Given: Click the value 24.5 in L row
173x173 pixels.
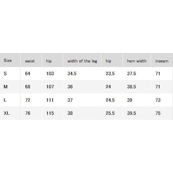Looking at the screenshot, I should pyautogui.click(x=110, y=100).
